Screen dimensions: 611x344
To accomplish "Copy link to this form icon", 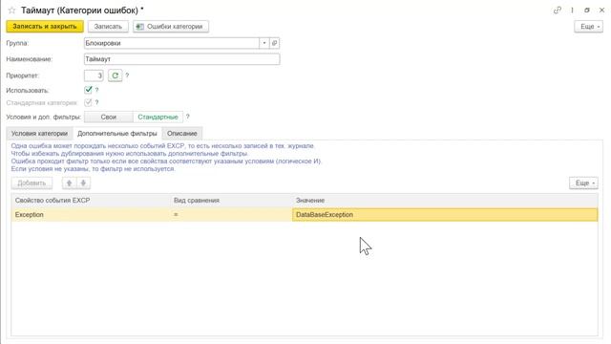I will point(558,11).
